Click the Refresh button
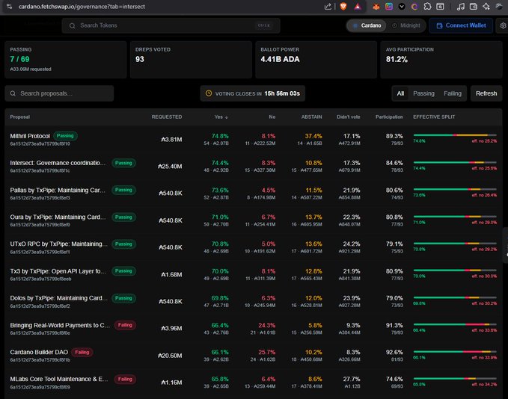The height and width of the screenshot is (399, 508). coord(486,93)
